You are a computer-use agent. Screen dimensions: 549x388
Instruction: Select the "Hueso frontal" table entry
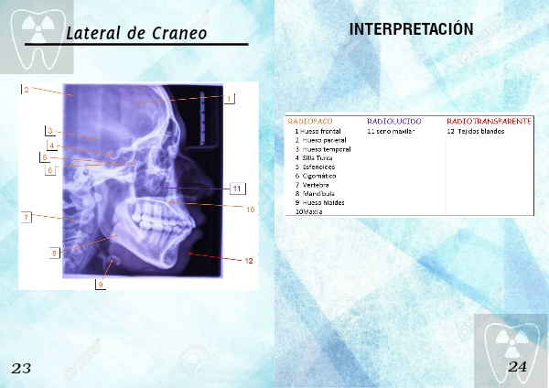pos(320,131)
